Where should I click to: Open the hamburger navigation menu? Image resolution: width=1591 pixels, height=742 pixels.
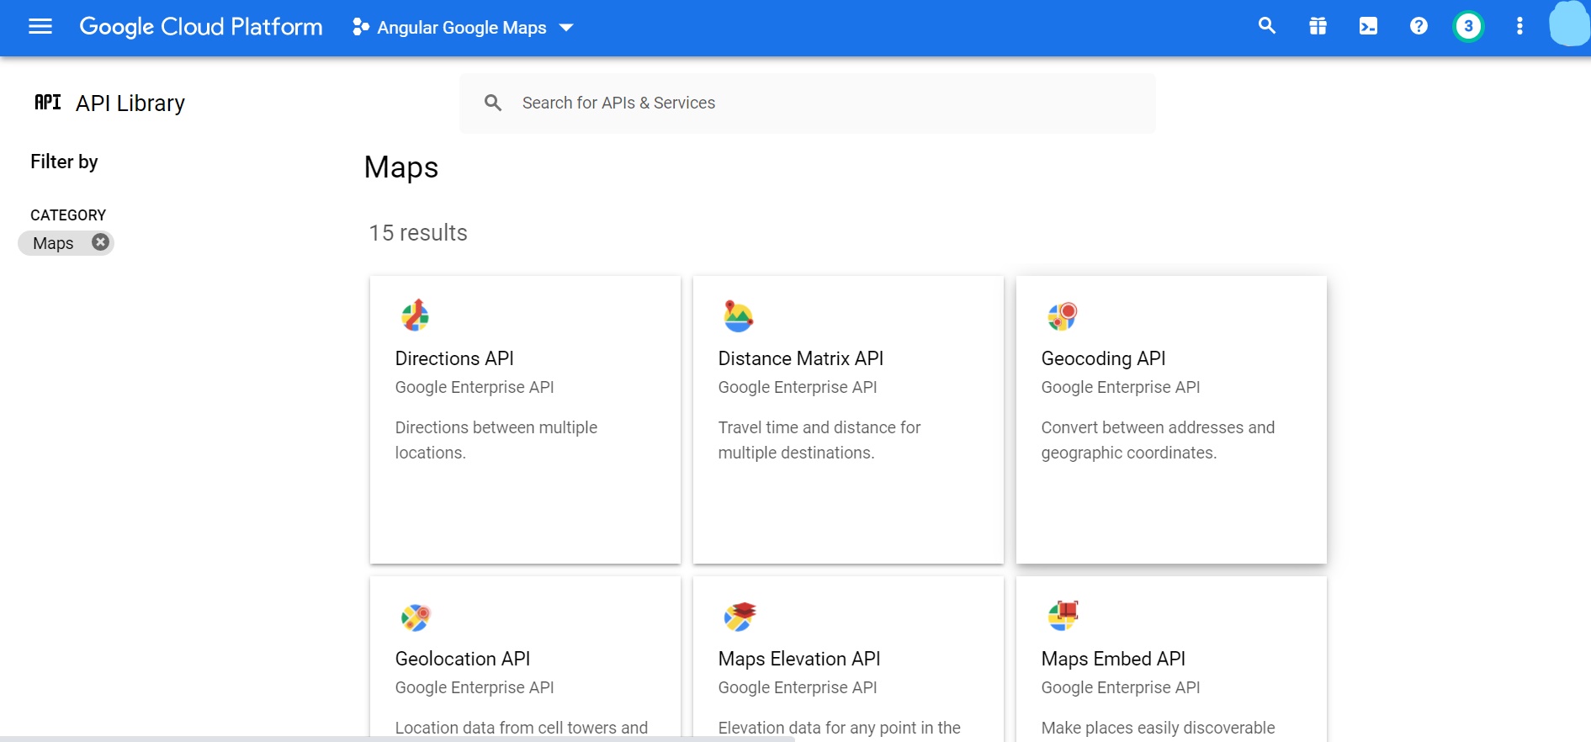40,27
